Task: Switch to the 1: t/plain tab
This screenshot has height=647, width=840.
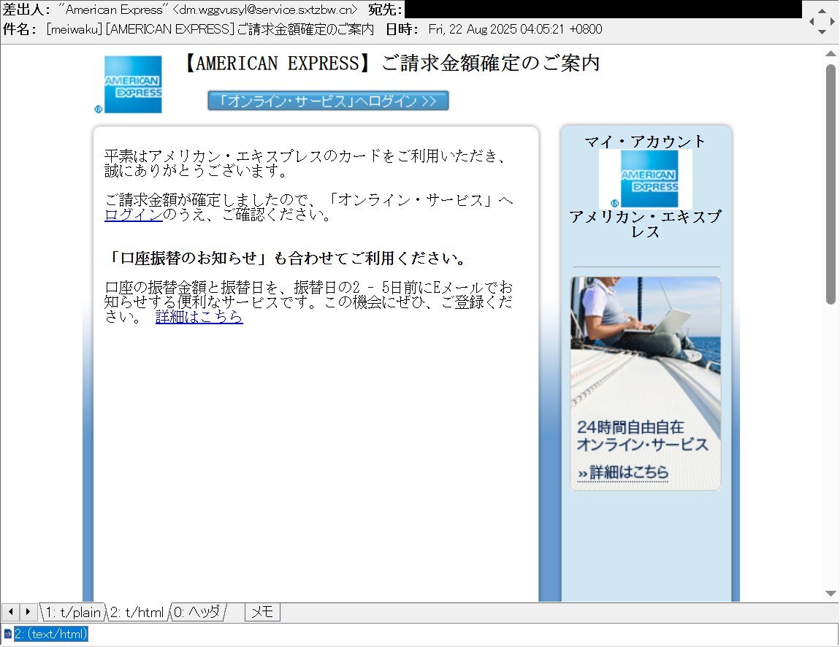Action: (72, 612)
